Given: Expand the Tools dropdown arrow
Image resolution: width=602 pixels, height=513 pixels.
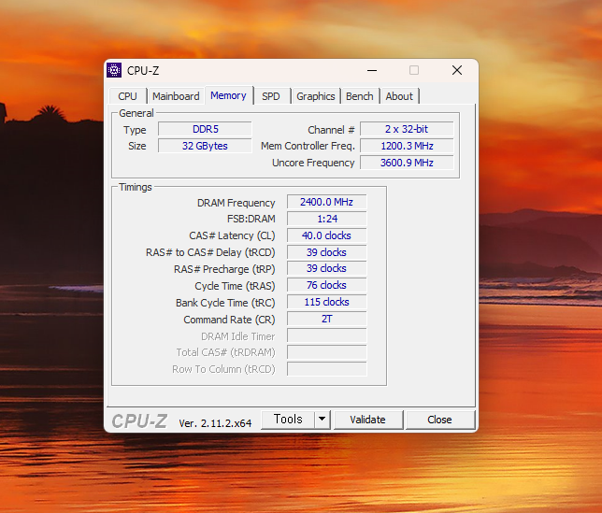Looking at the screenshot, I should point(322,420).
